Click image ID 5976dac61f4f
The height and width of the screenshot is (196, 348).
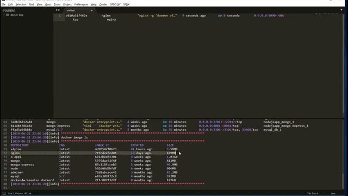click(x=105, y=161)
